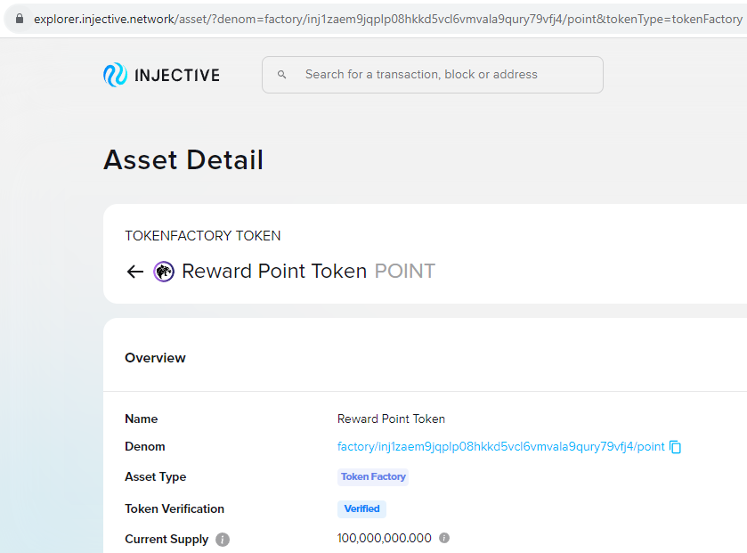Click the Denom field label
The image size is (747, 553).
[x=145, y=446]
